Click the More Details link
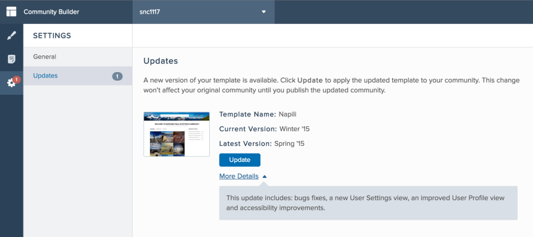This screenshot has height=237, width=533. click(x=239, y=176)
